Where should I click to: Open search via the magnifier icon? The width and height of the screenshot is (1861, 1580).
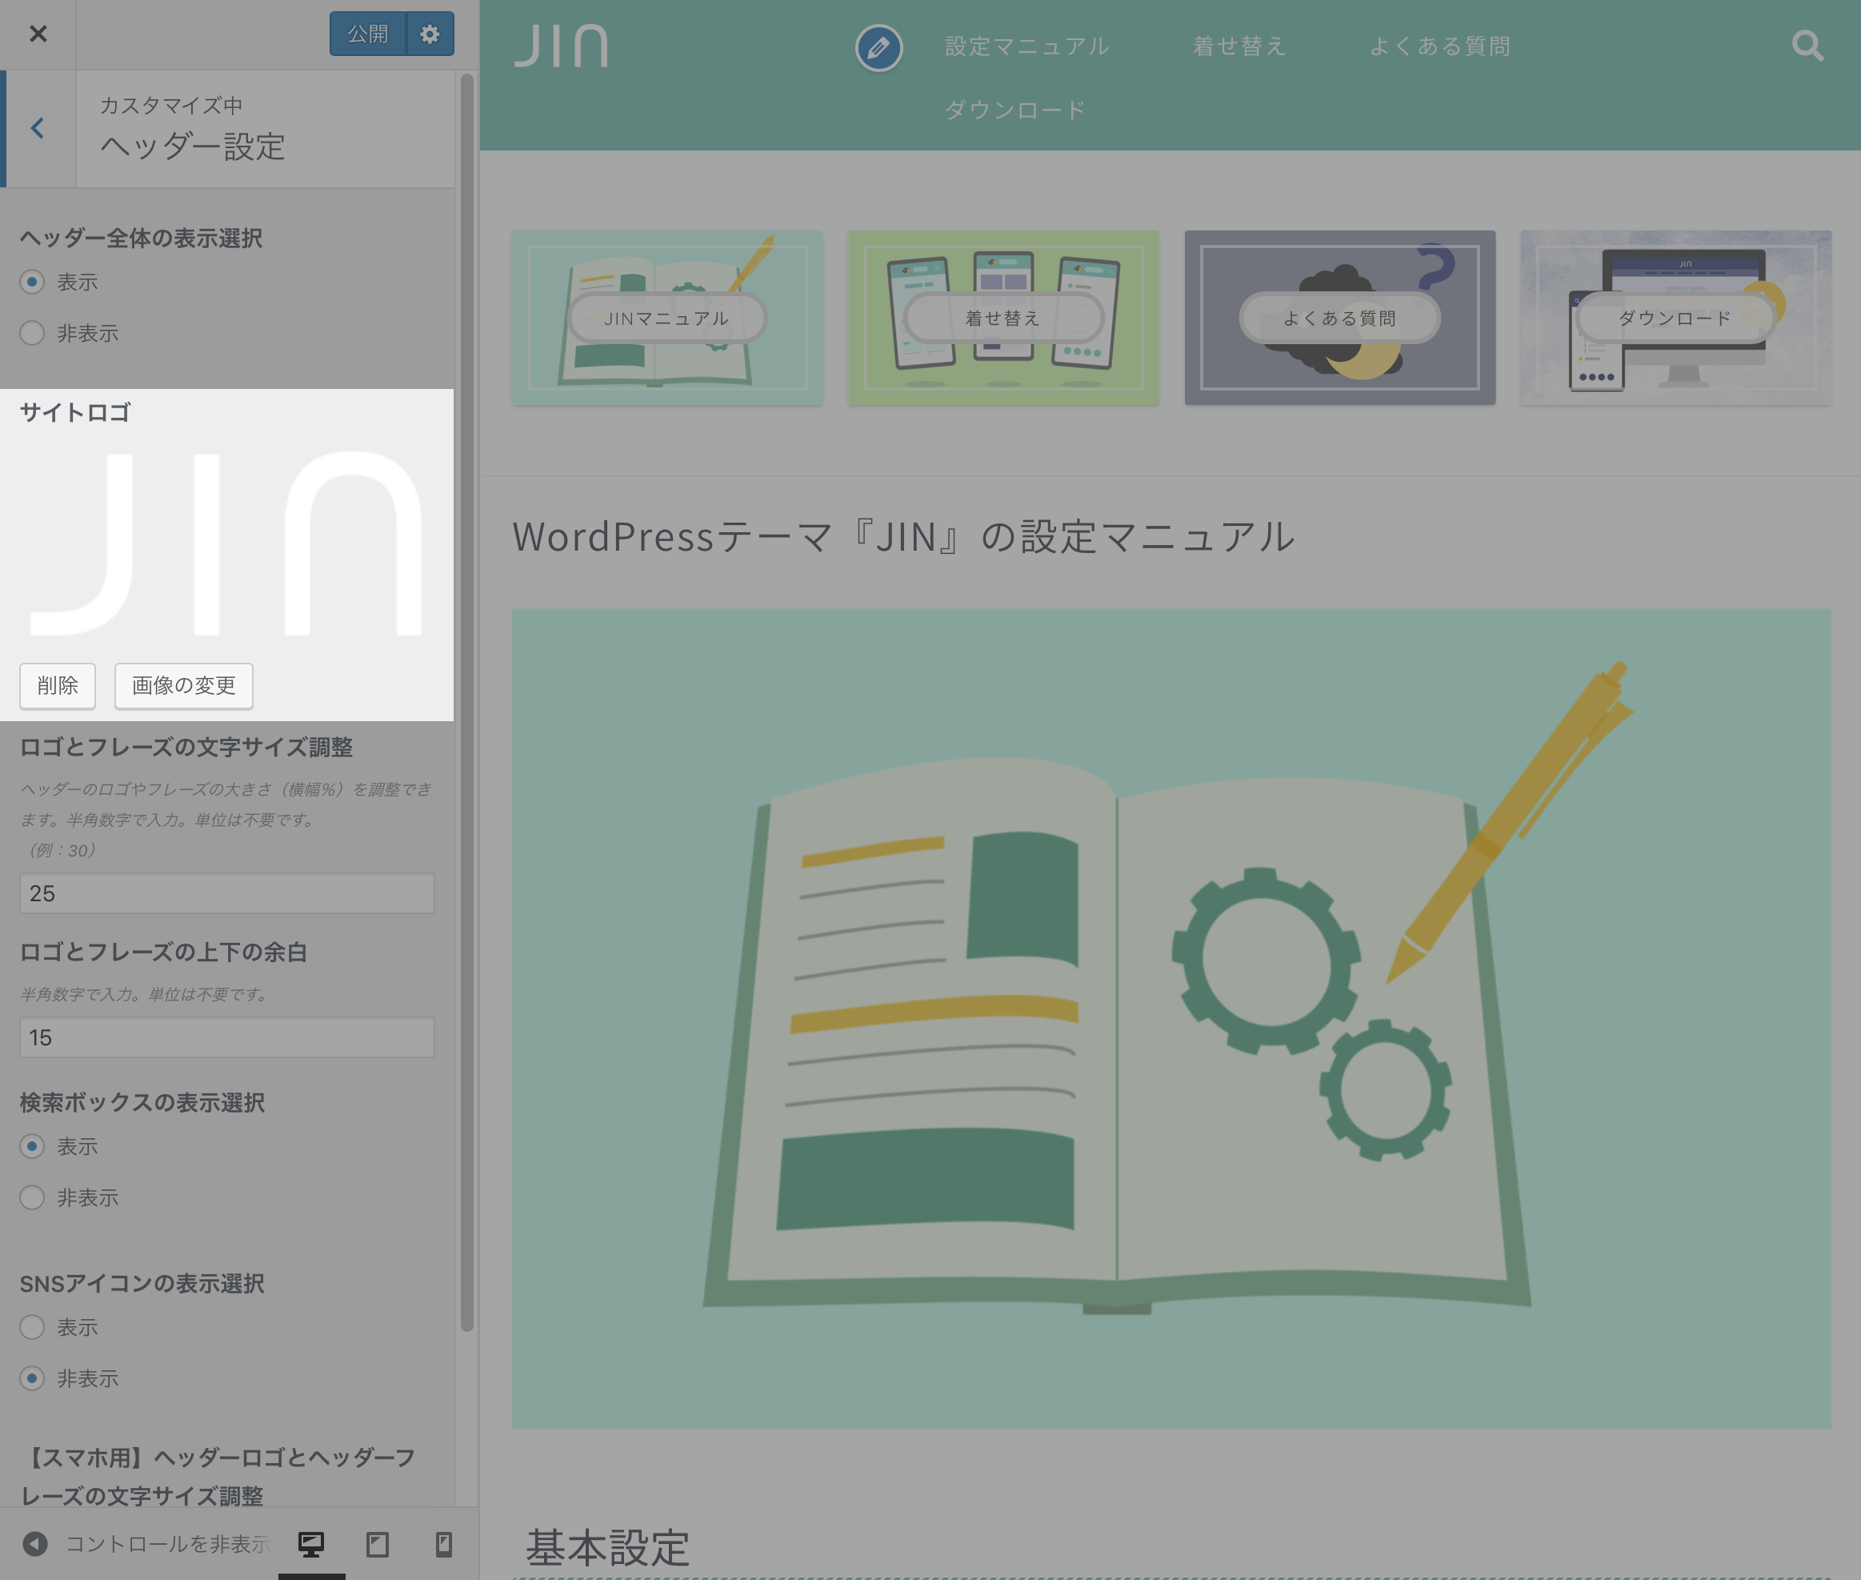point(1807,46)
